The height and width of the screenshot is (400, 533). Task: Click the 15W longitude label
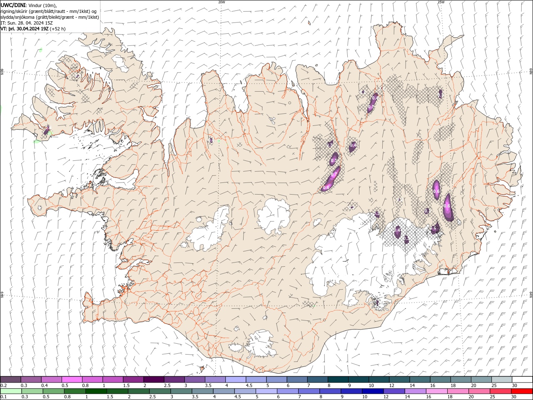click(x=441, y=2)
